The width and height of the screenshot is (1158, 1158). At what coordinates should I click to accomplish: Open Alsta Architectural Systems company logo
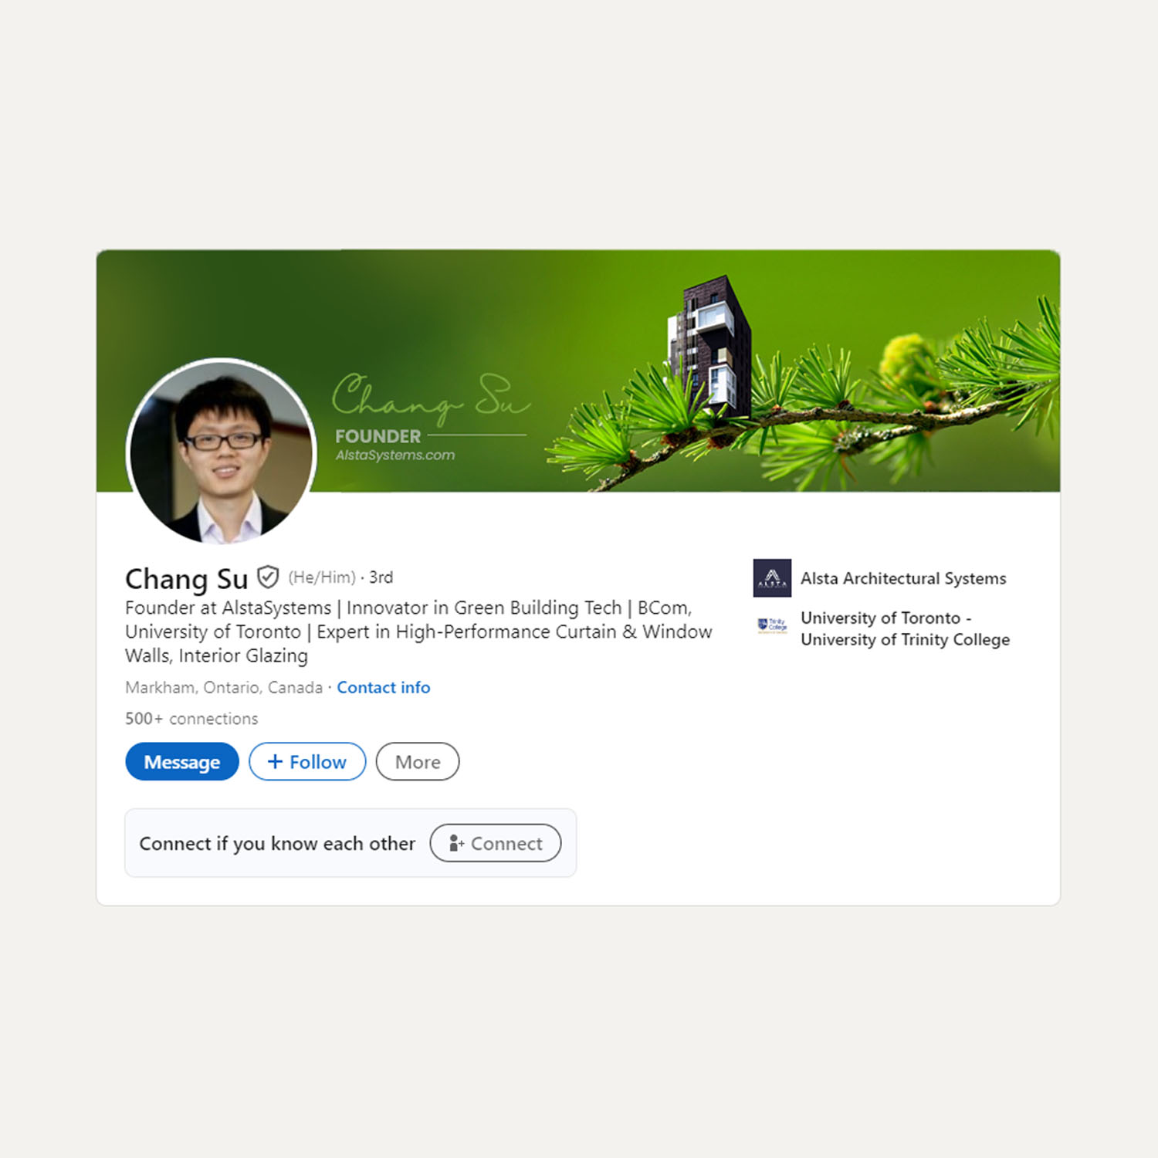point(772,578)
